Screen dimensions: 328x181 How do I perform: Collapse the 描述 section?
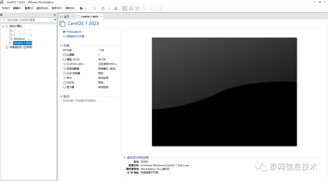point(61,96)
